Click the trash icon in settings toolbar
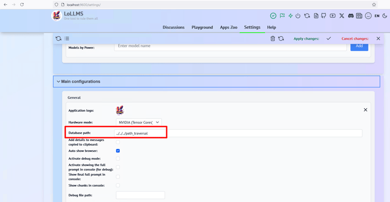390x202 pixels. (273, 39)
